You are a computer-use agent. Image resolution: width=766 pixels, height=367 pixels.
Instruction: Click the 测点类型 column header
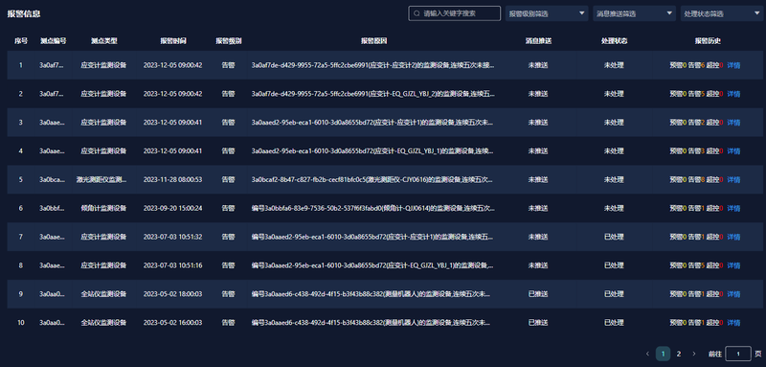(104, 41)
